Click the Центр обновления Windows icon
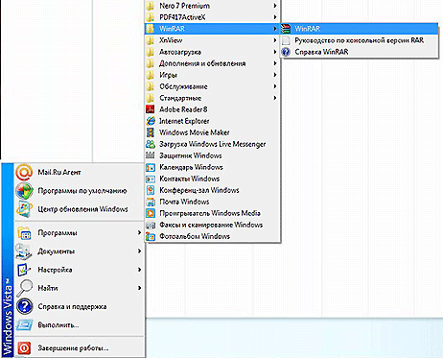The image size is (443, 358). [24, 209]
